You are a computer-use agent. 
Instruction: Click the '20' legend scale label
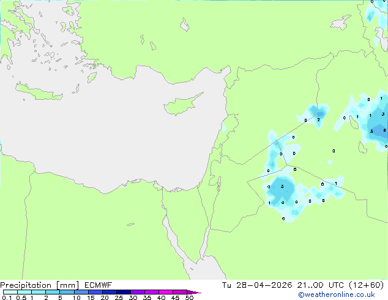(x=105, y=298)
